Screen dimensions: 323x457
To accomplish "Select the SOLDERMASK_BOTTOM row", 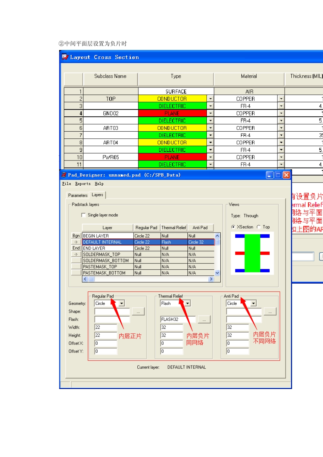I will (148, 260).
